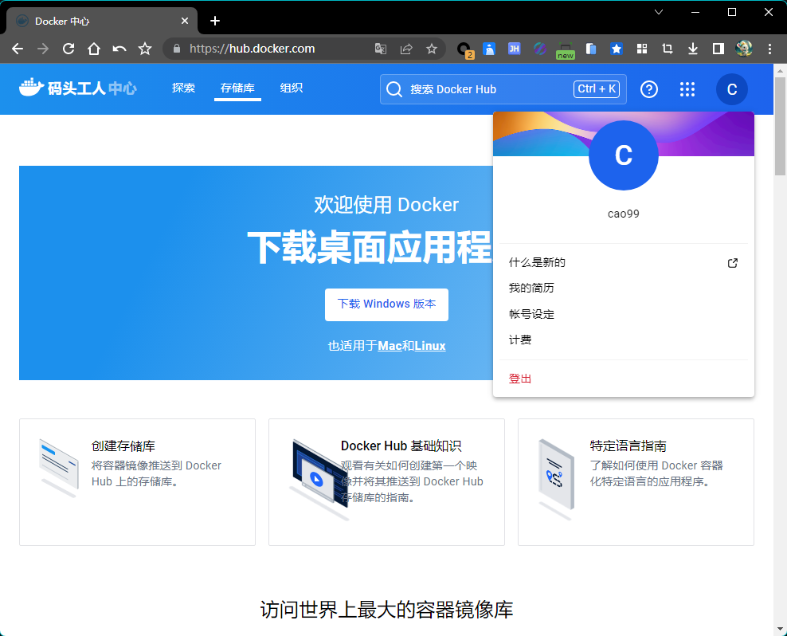Click the blue person extension icon
This screenshot has height=636, width=787.
(489, 49)
